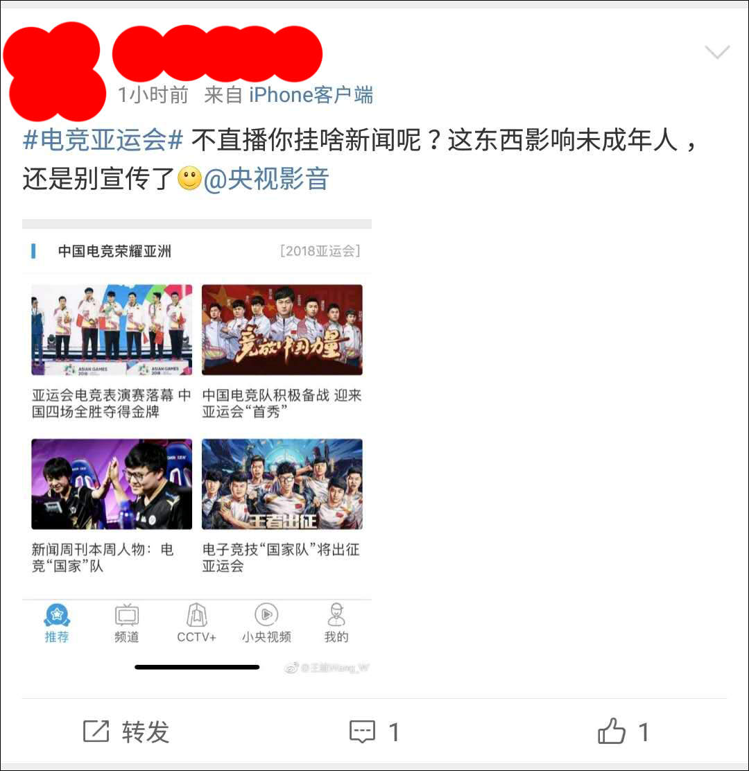This screenshot has width=749, height=771.
Task: Open the comment bubble icon
Action: 363,732
